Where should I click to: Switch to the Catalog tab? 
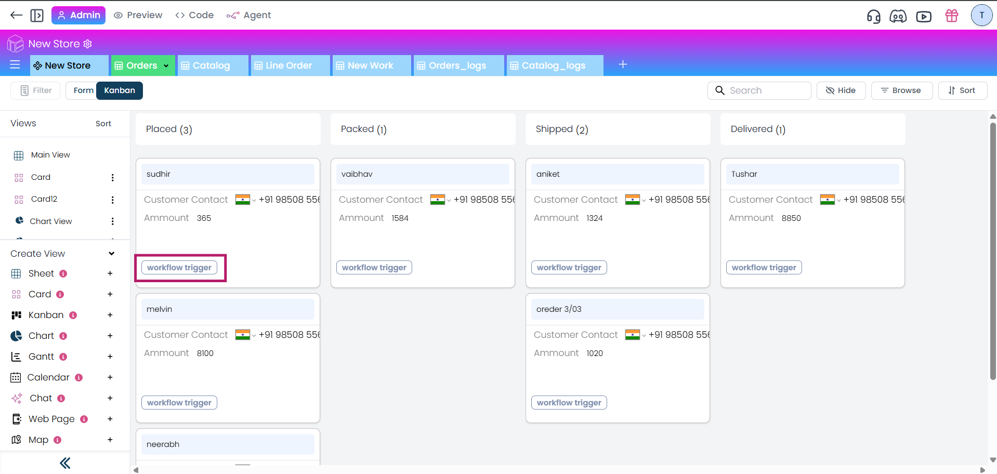[x=211, y=65]
